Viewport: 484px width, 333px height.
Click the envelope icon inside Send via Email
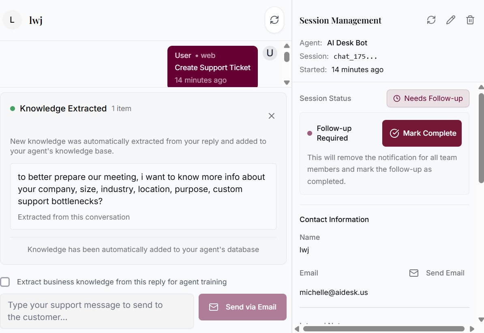tap(213, 307)
